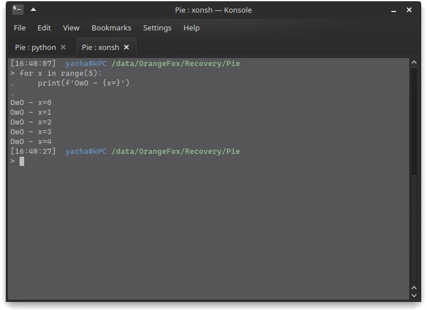
Task: Click output line 'OwO - x=2'
Action: click(x=31, y=122)
